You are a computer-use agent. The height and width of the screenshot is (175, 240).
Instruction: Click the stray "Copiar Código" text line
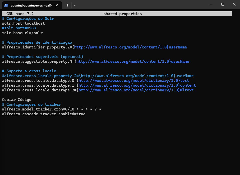click(17, 100)
